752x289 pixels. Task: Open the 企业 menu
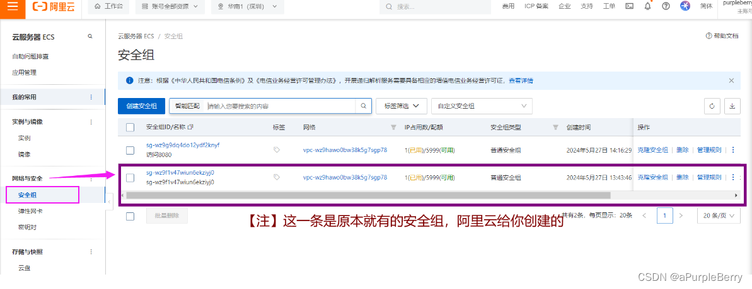click(x=565, y=6)
